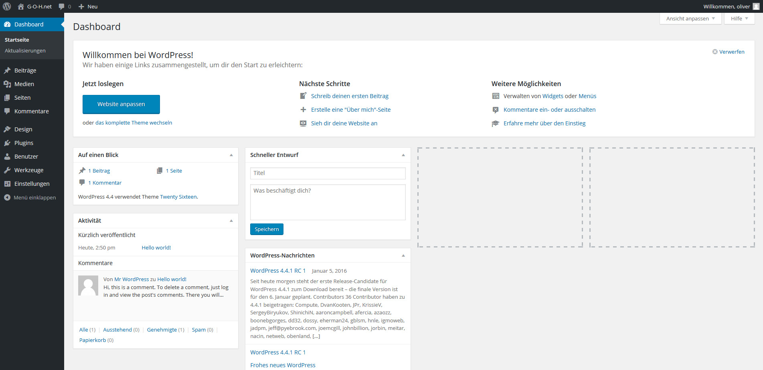Click the Mr WordPress commenter link
Screen dimensions: 763x370
(x=132, y=279)
